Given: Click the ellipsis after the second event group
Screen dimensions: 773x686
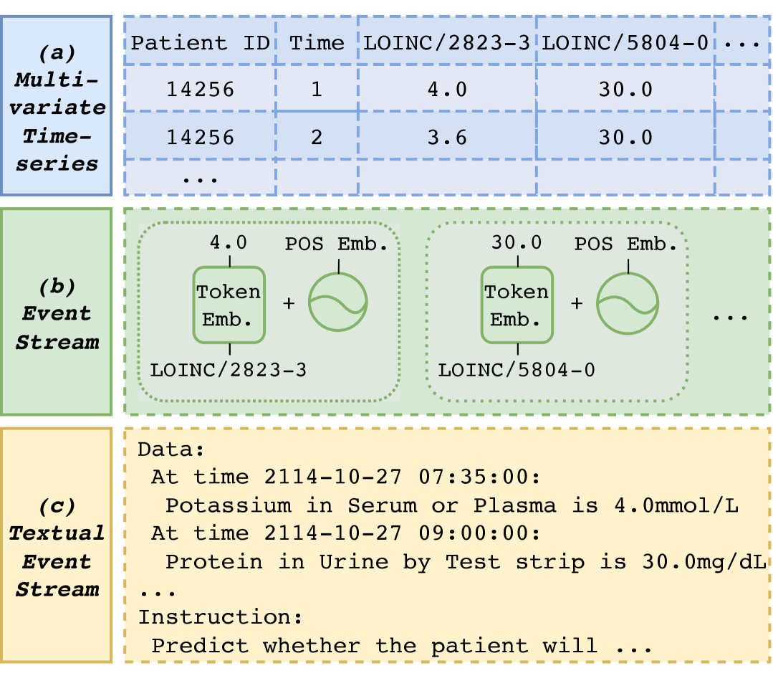Looking at the screenshot, I should (x=729, y=315).
